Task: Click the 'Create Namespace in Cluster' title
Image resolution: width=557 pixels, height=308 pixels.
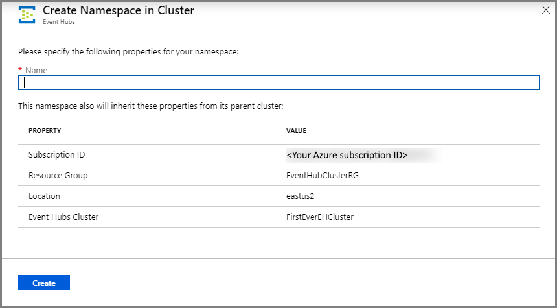Action: (118, 10)
